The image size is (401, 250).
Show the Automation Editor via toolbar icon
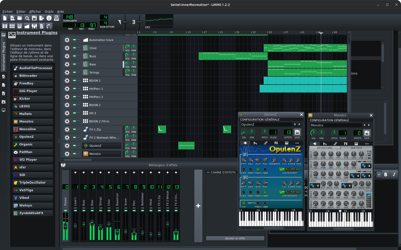(x=27, y=26)
